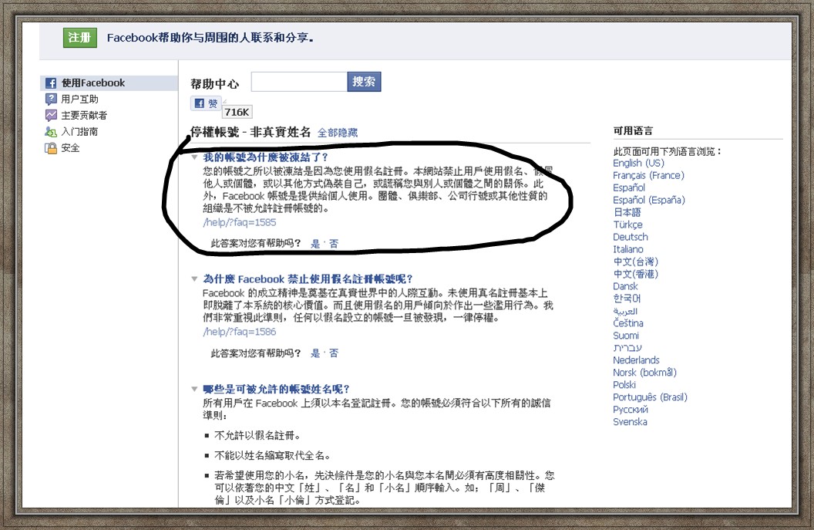Image resolution: width=814 pixels, height=530 pixels.
Task: Switch page language to English (US)
Action: pyautogui.click(x=639, y=163)
